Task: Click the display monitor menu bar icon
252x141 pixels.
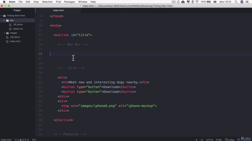Action: [188, 2]
